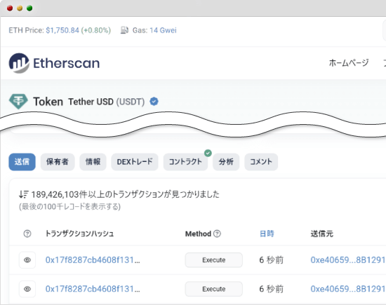Image resolution: width=386 pixels, height=305 pixels.
Task: Click the 6 秒前 timestamp in second row
Action: click(x=272, y=289)
